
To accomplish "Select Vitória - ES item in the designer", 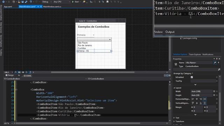I will point(94,51).
